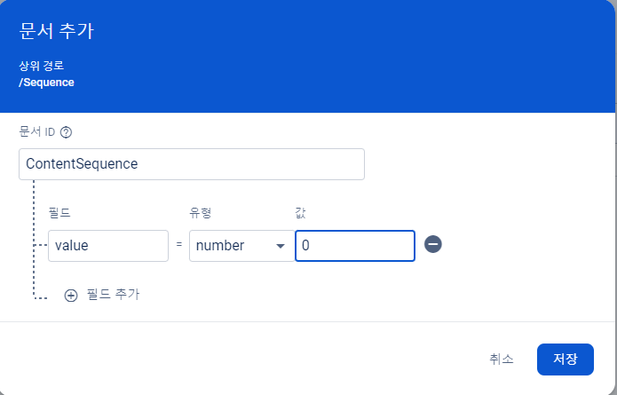Viewport: 617px width, 395px height.
Task: Click the 상위 경로 label in header
Action: point(41,67)
